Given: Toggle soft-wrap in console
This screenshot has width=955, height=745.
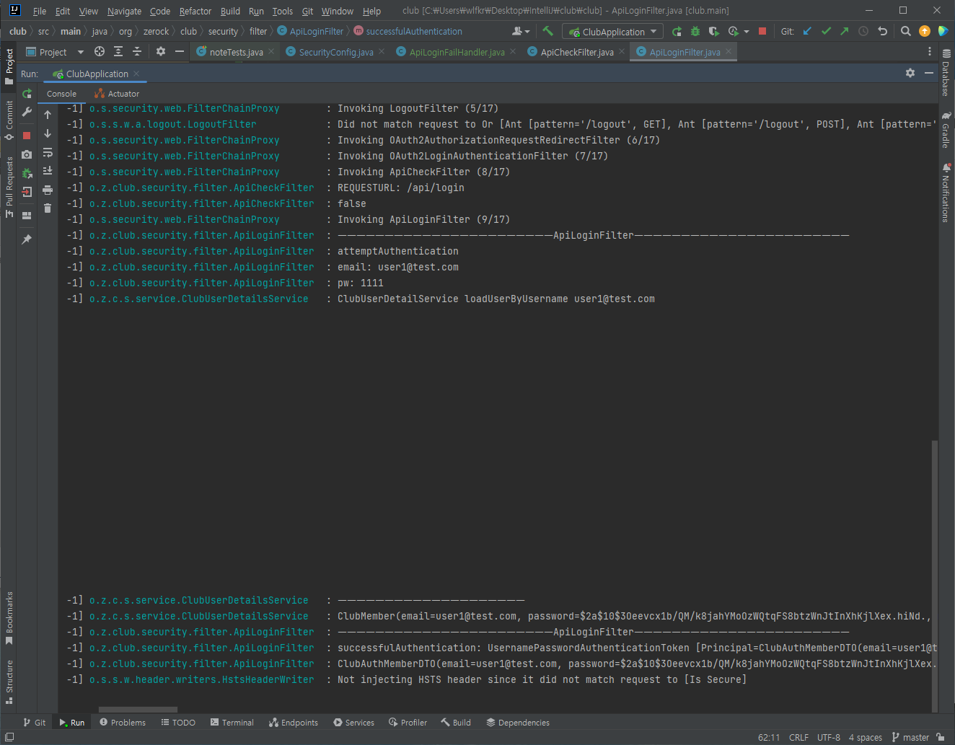Looking at the screenshot, I should pos(48,152).
